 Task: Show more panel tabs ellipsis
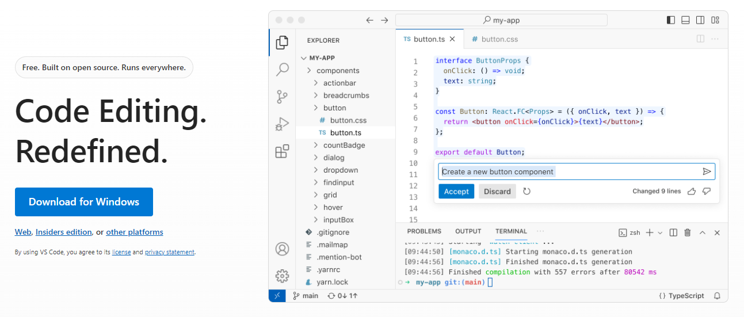pos(540,231)
